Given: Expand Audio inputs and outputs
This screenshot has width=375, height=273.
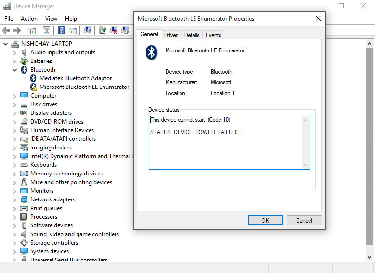Looking at the screenshot, I should pos(14,53).
